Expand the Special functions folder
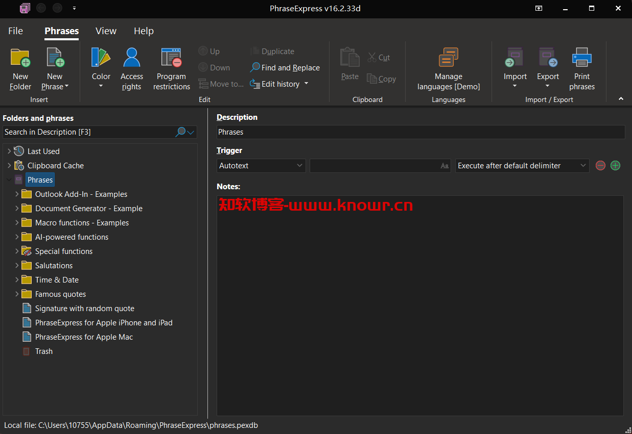632x434 pixels. pyautogui.click(x=17, y=251)
